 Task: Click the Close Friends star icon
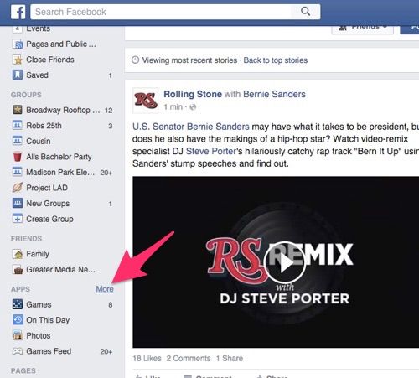coord(18,60)
